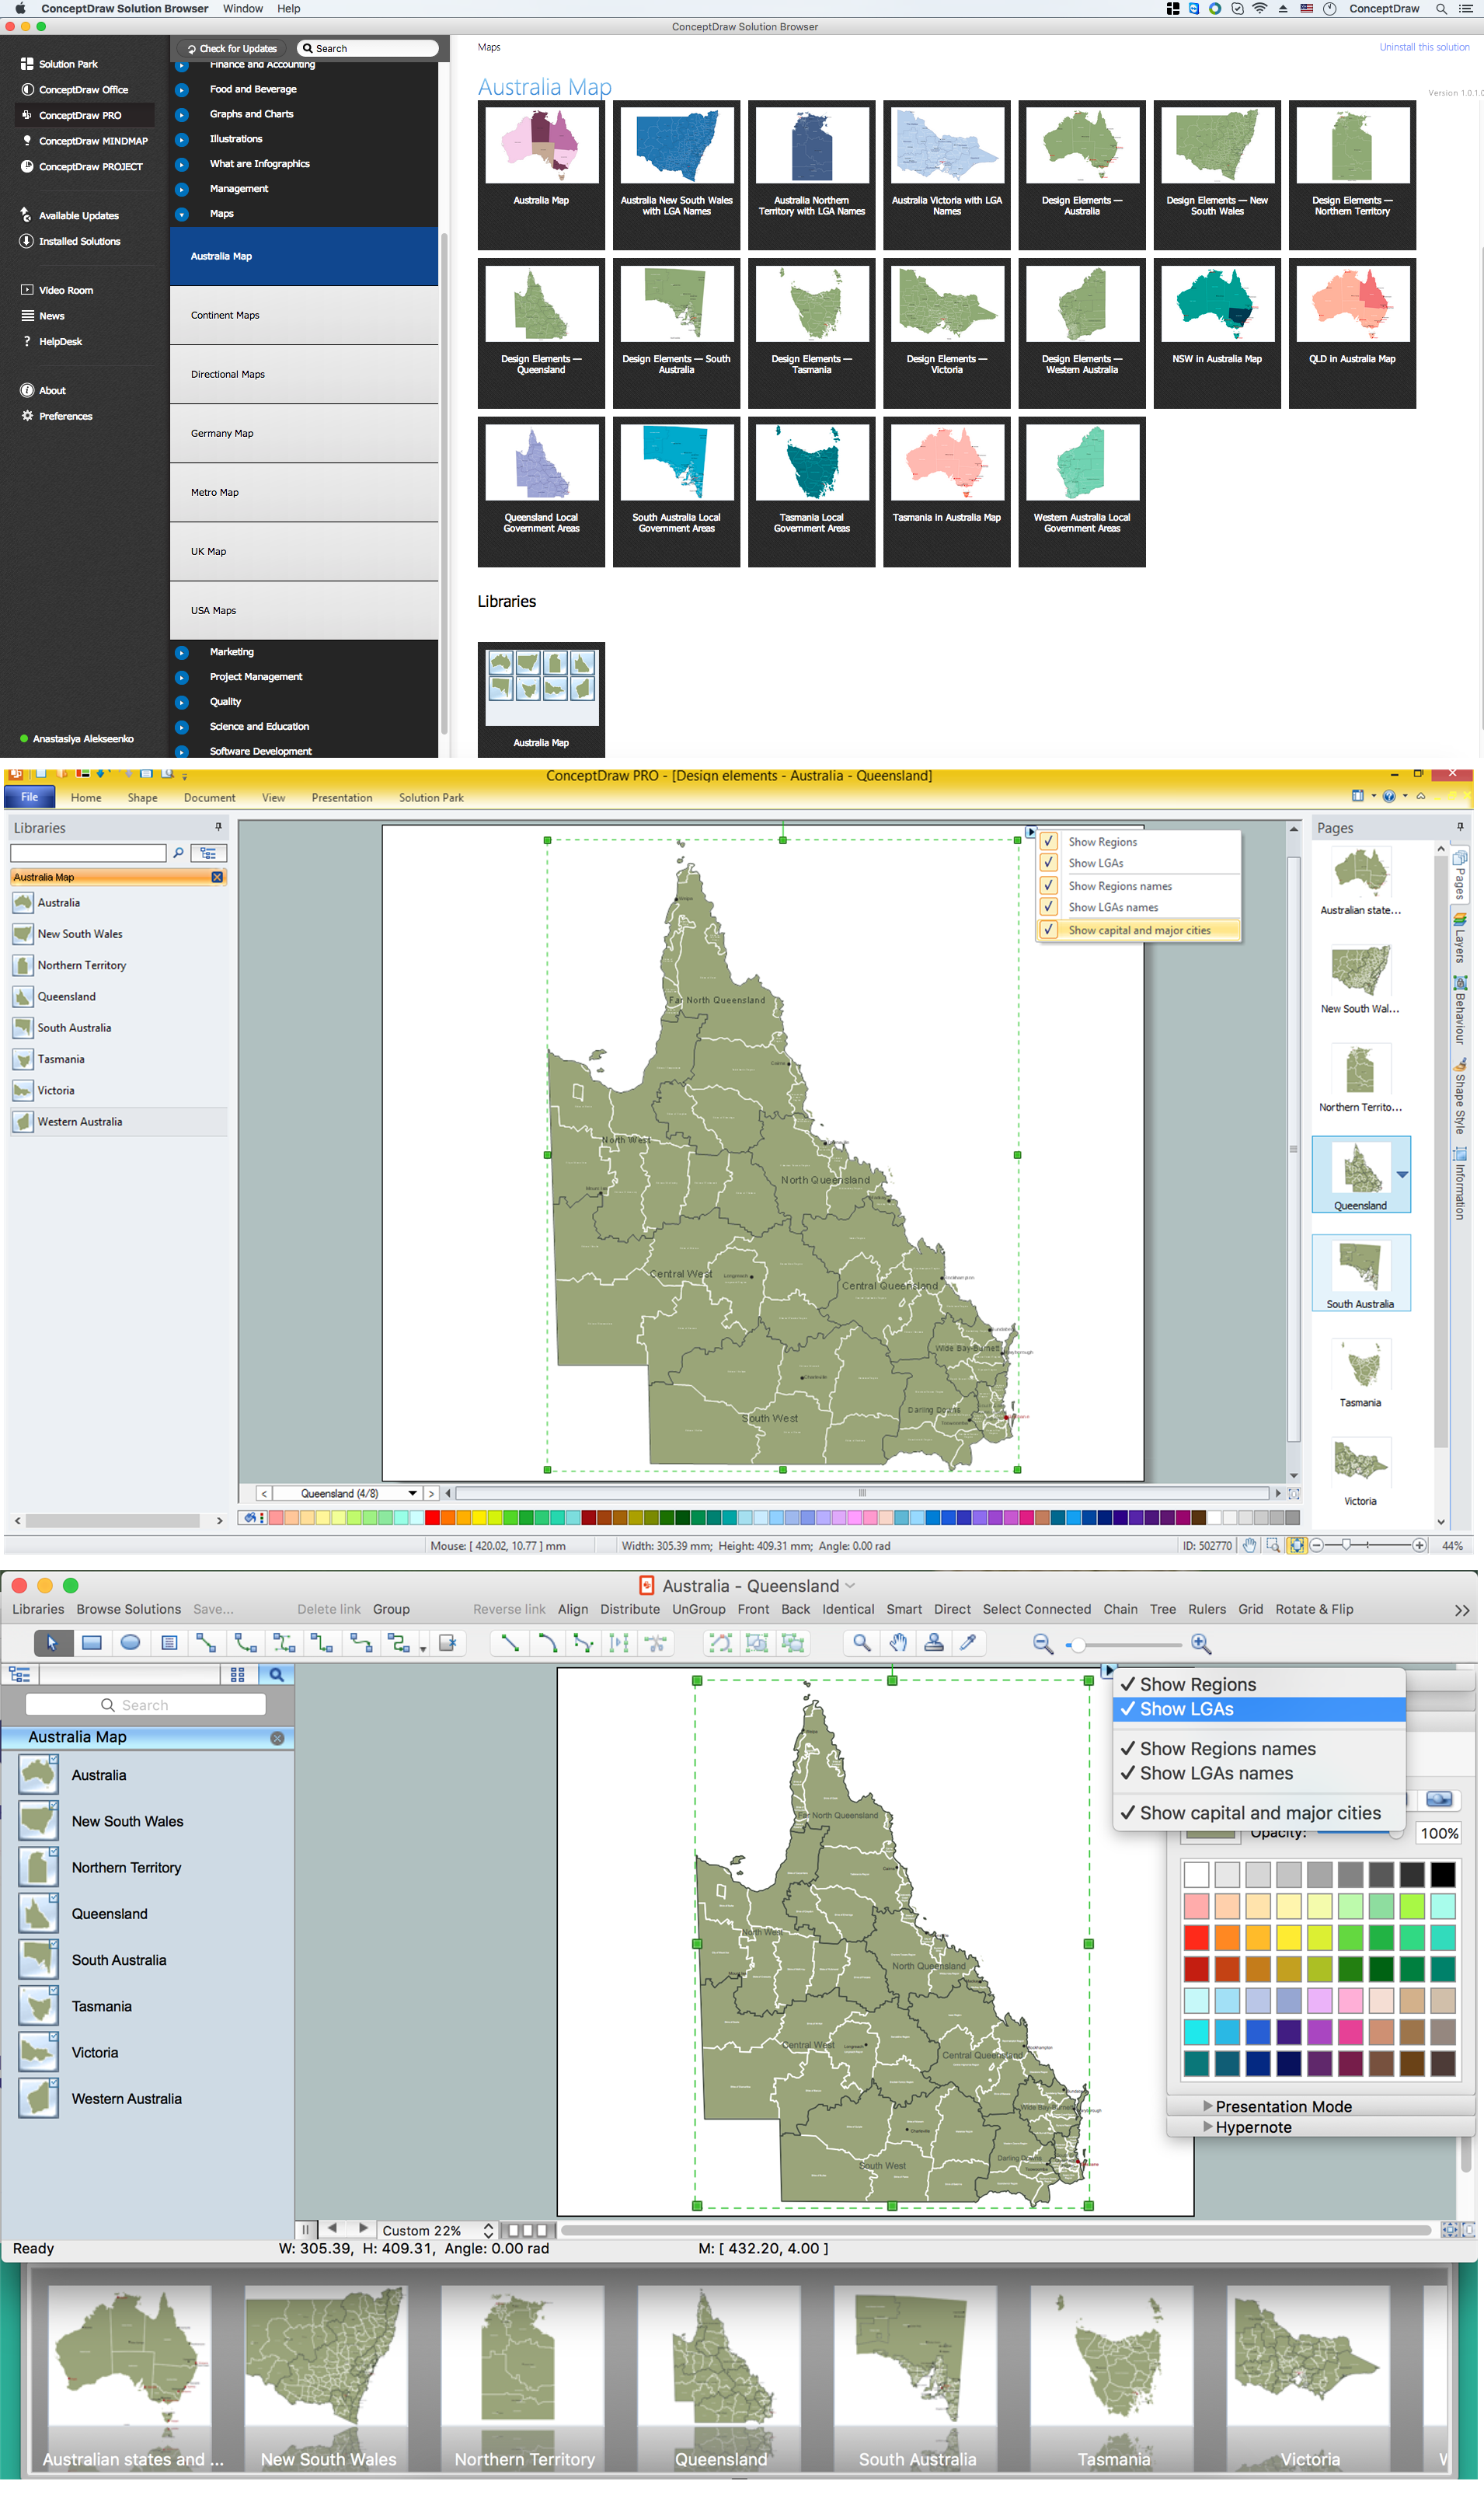
Task: Expand the Hypernote section
Action: click(x=1208, y=2127)
